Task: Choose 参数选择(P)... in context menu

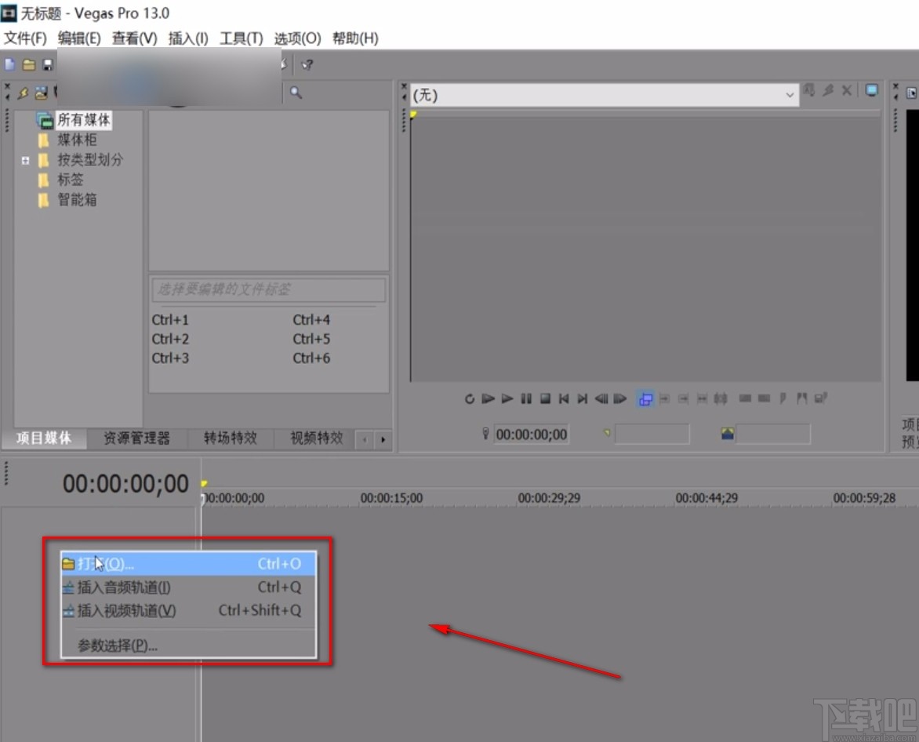Action: pyautogui.click(x=189, y=646)
